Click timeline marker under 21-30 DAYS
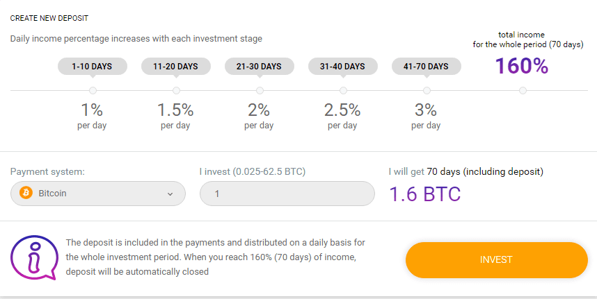Viewport: 597px width, 299px height. [x=260, y=90]
